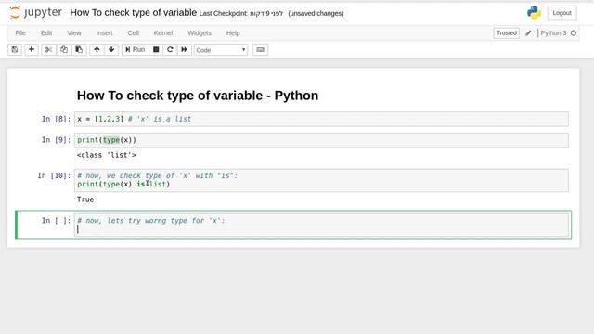Open the Help menu
The image size is (594, 334).
(x=233, y=33)
